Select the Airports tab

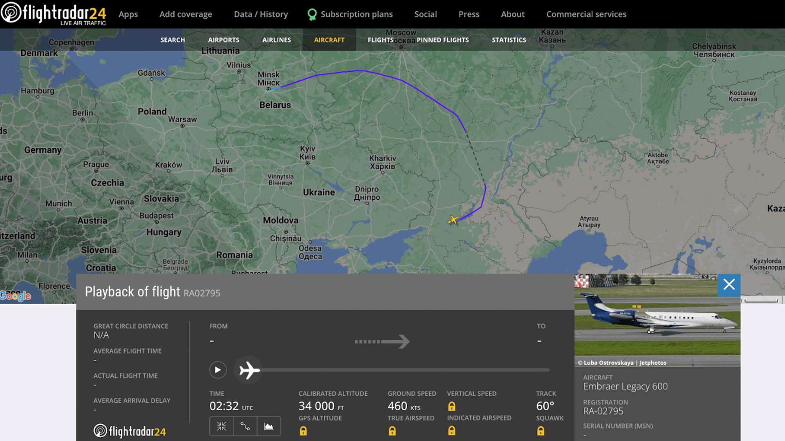point(224,40)
